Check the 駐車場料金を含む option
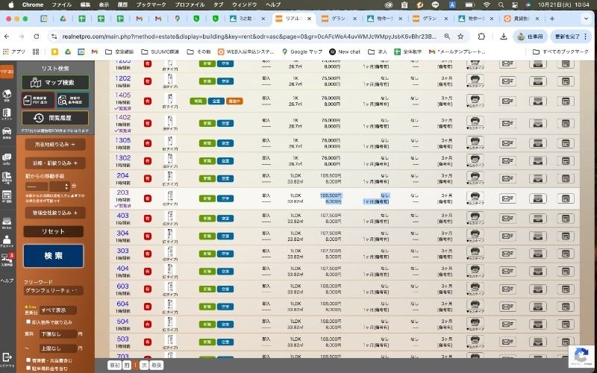Viewport: 597px width, 373px height. pyautogui.click(x=28, y=369)
